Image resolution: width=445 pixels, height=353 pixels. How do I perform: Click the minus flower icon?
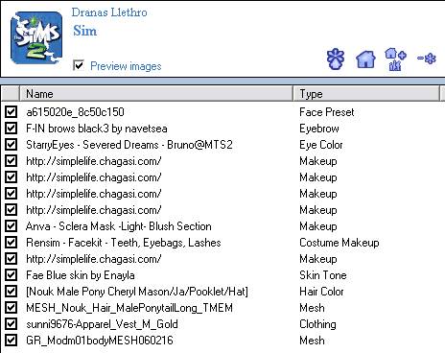[x=427, y=59]
